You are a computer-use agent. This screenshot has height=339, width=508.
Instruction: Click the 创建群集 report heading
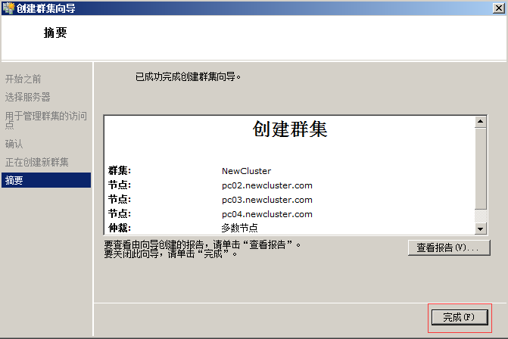[290, 129]
